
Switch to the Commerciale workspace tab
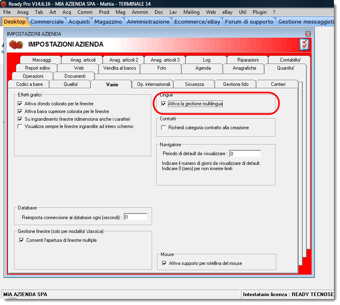click(x=47, y=21)
